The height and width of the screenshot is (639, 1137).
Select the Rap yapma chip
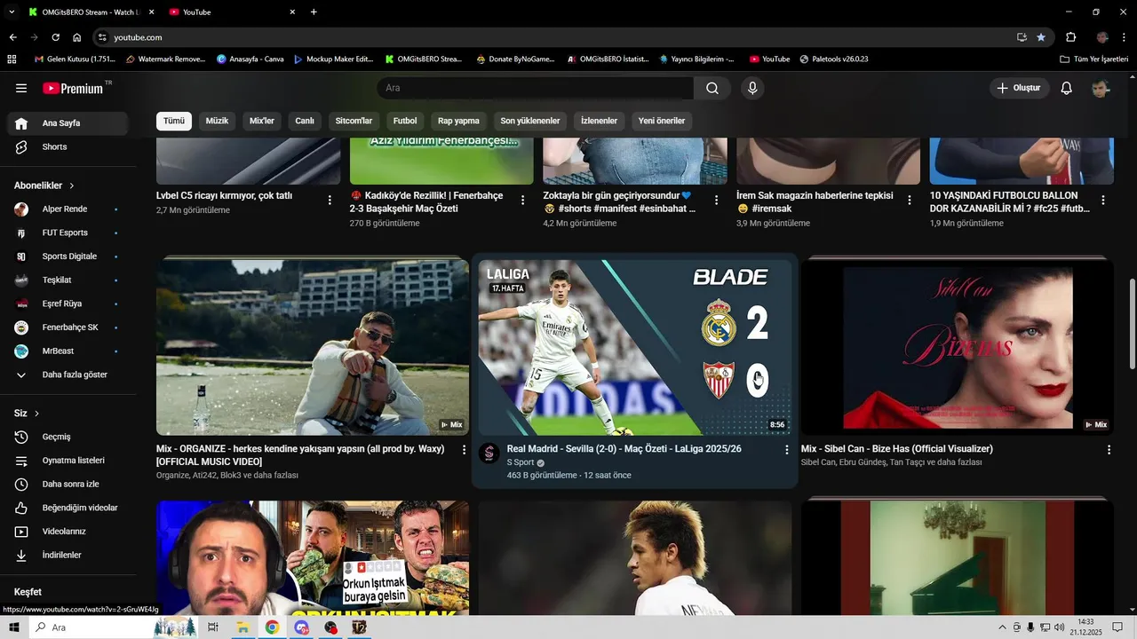(x=458, y=121)
